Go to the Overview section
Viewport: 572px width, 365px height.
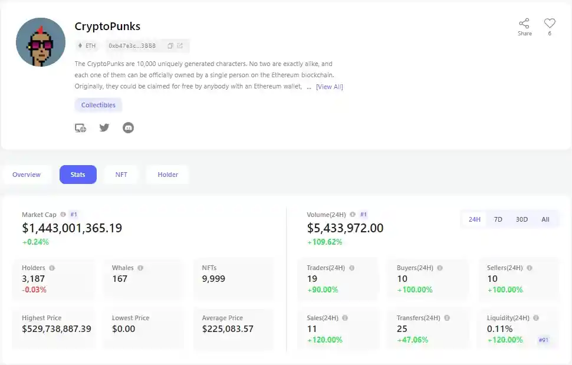pyautogui.click(x=27, y=174)
